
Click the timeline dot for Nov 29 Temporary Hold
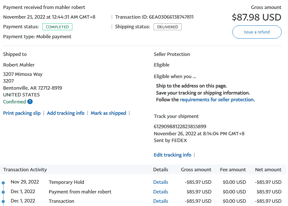point(3,183)
